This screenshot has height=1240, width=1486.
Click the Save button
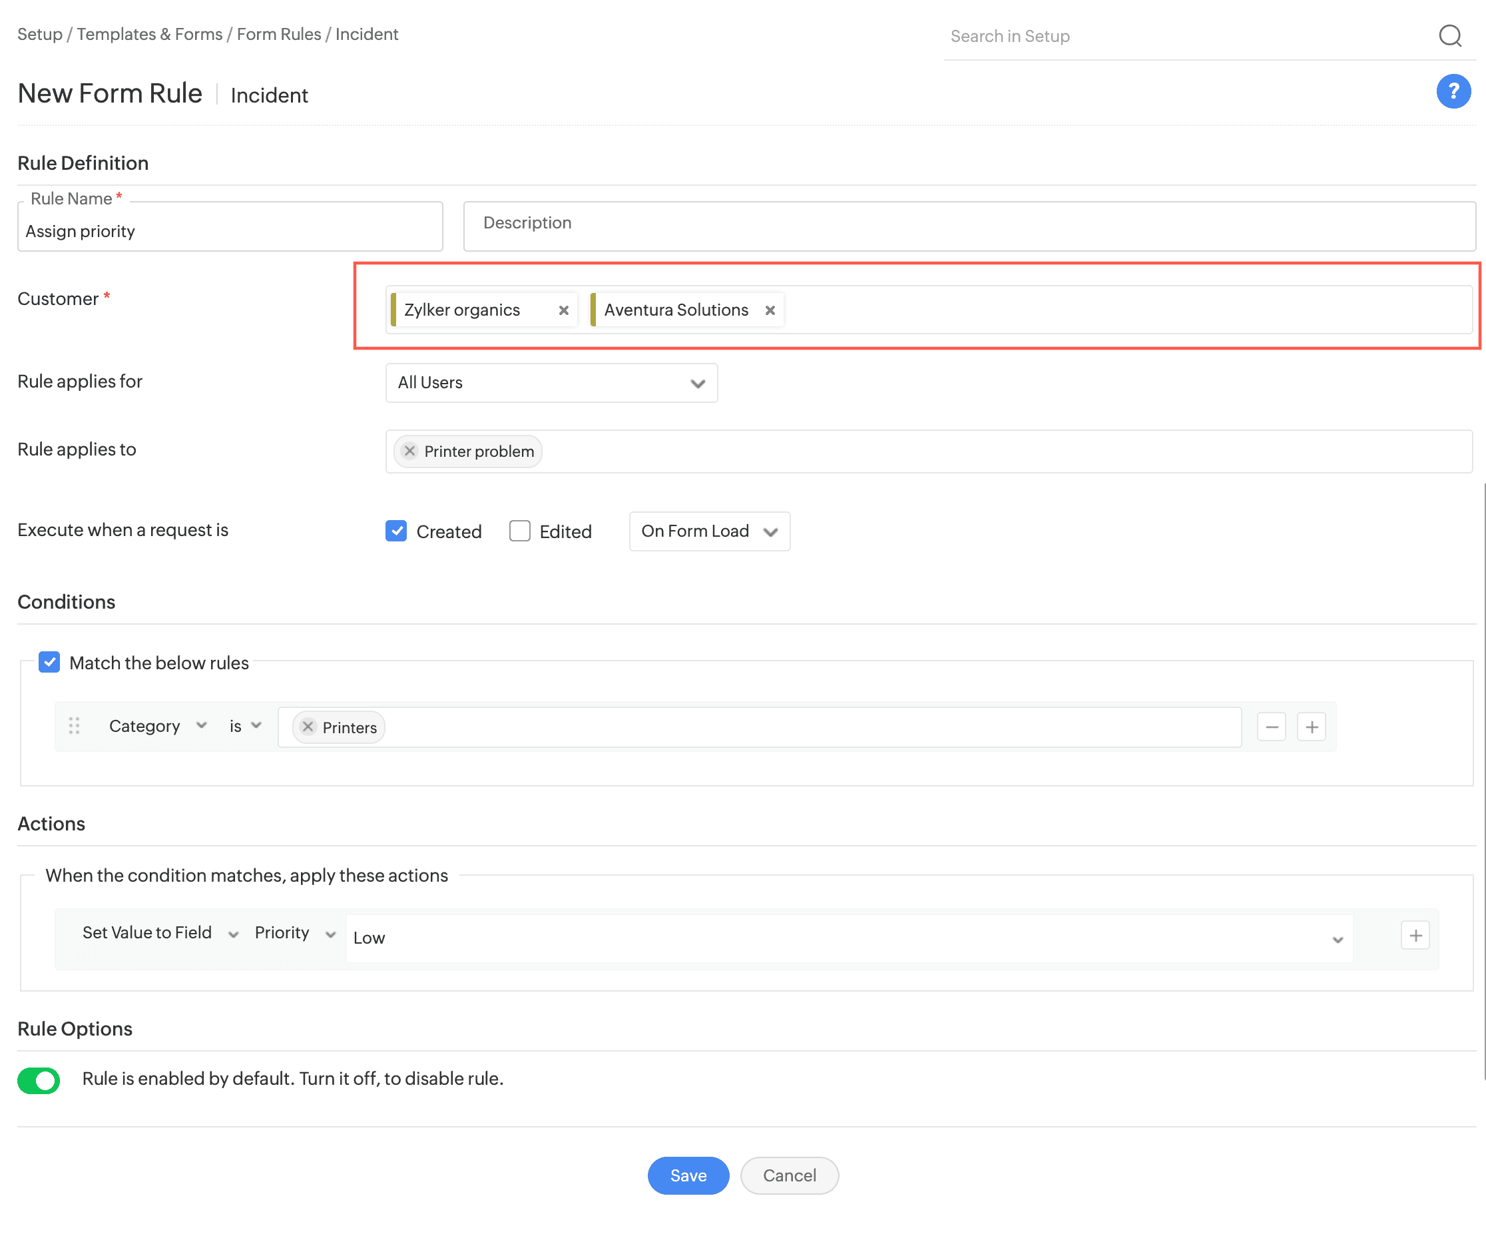tap(688, 1175)
